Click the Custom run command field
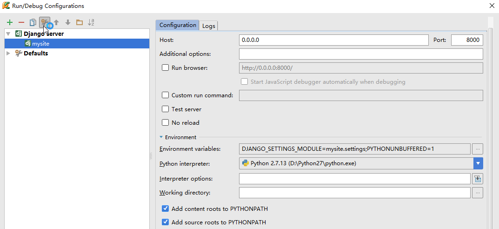Viewport: 499px width, 229px height. click(x=361, y=95)
